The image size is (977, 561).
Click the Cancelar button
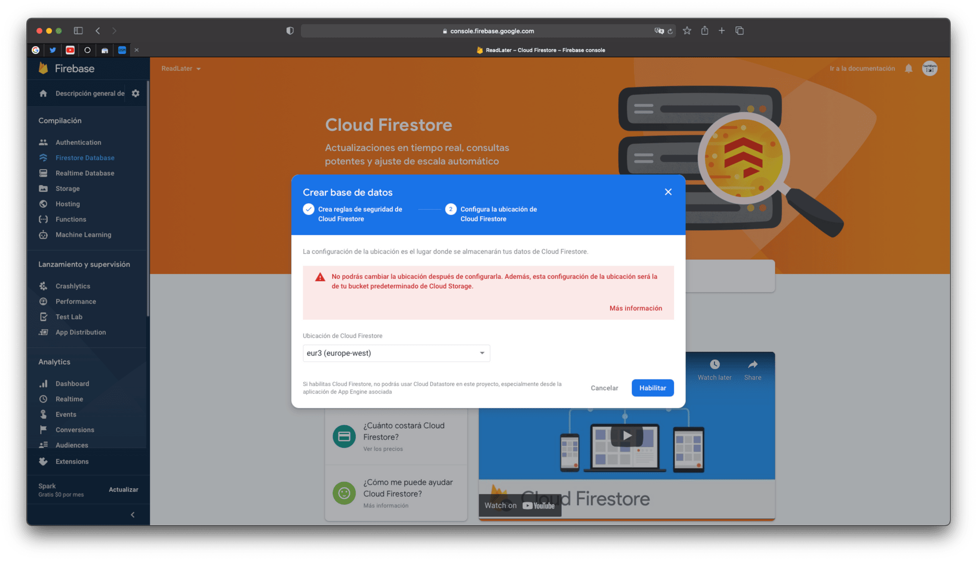604,388
